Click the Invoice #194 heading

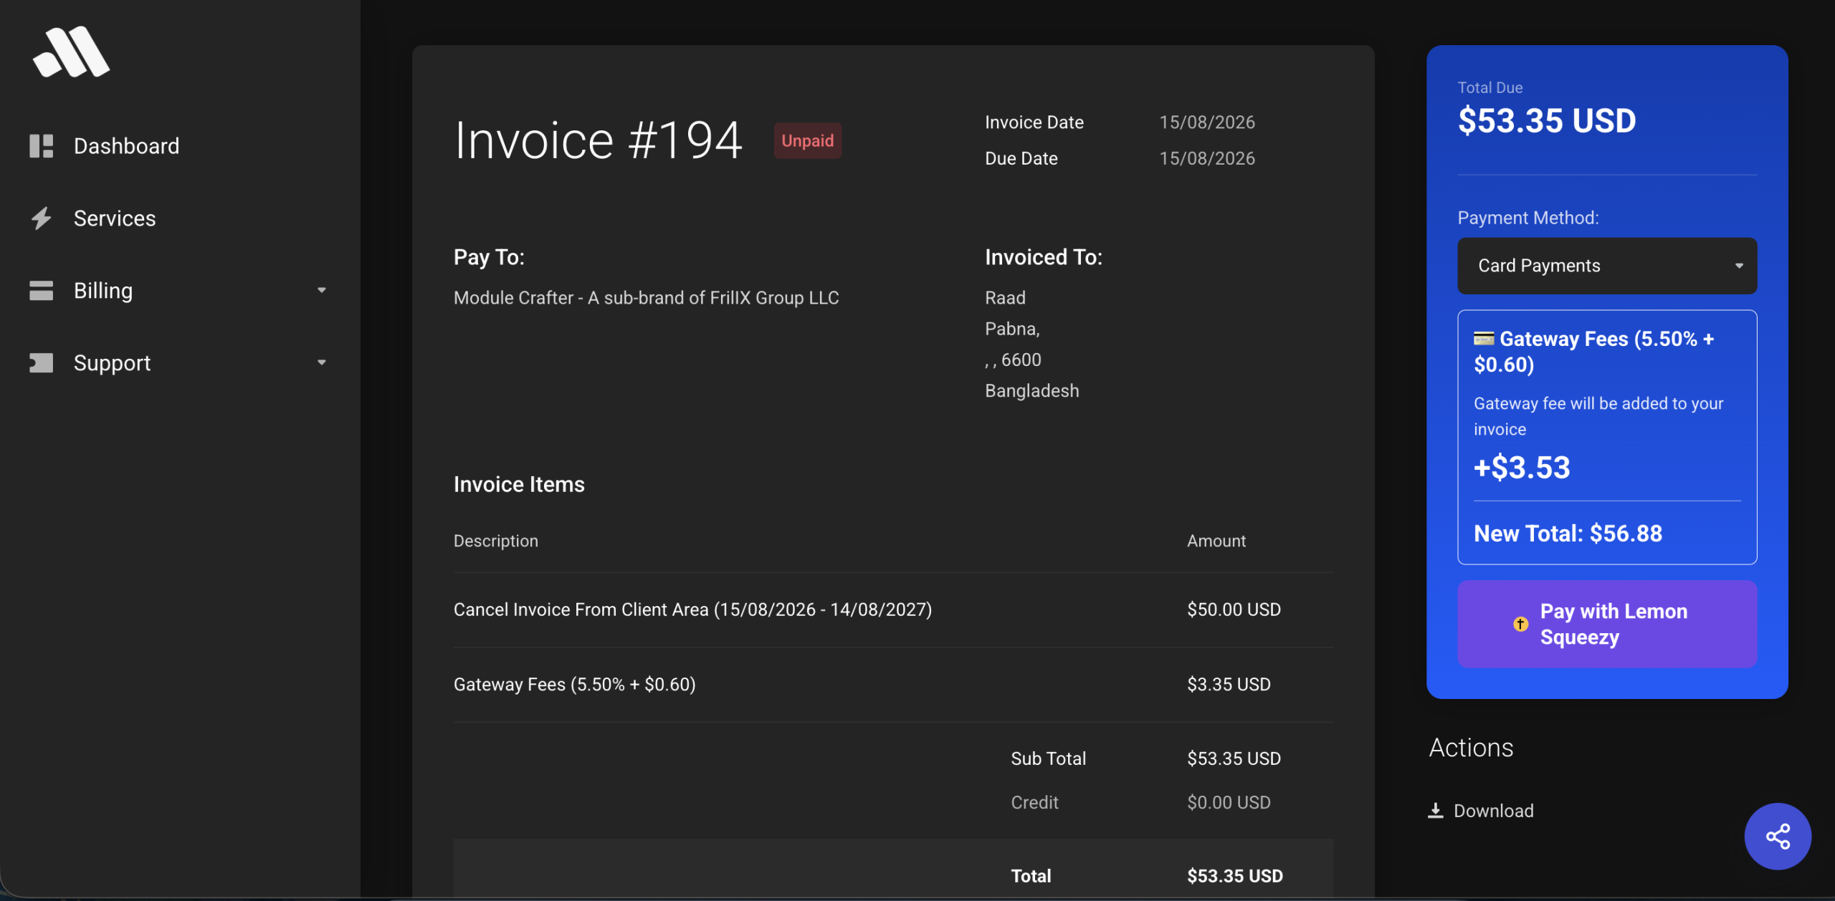coord(598,140)
